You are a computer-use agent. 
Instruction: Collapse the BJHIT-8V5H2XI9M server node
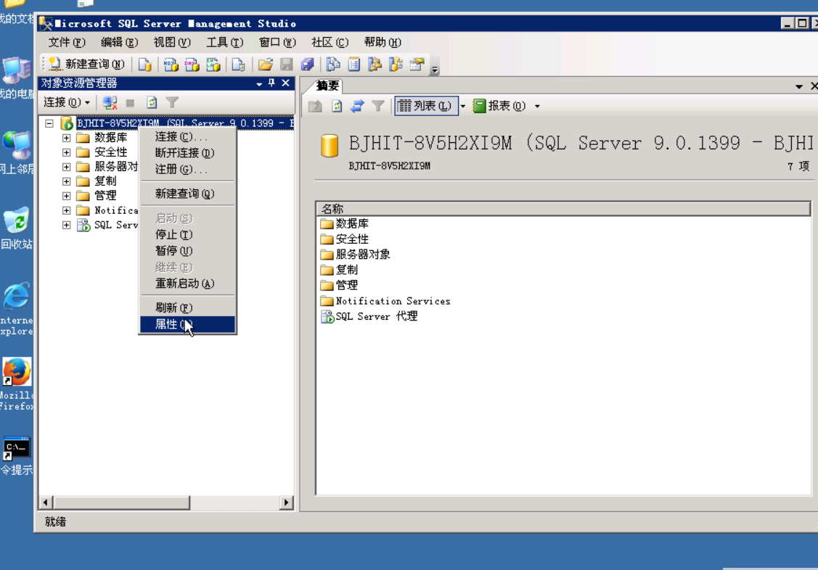pyautogui.click(x=49, y=123)
